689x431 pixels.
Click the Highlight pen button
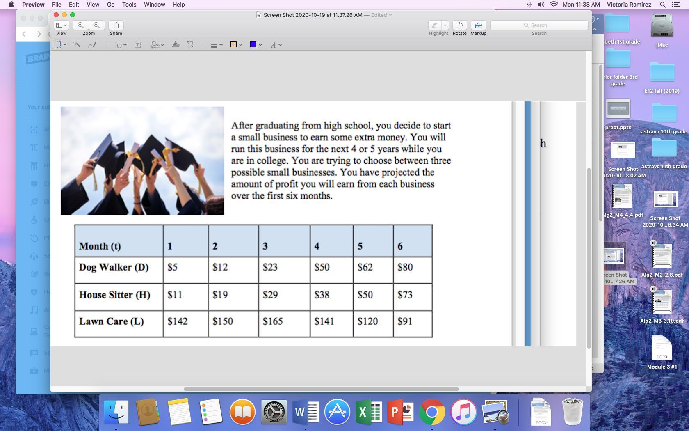tap(435, 25)
